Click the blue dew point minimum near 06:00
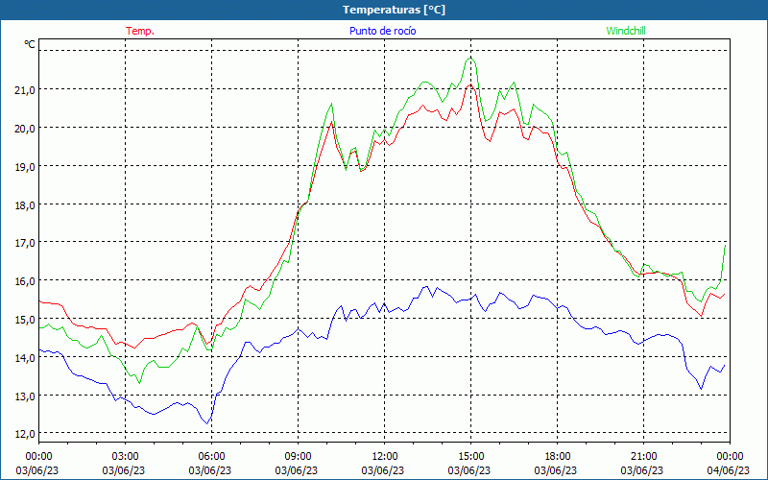Image resolution: width=768 pixels, height=480 pixels. [x=207, y=422]
